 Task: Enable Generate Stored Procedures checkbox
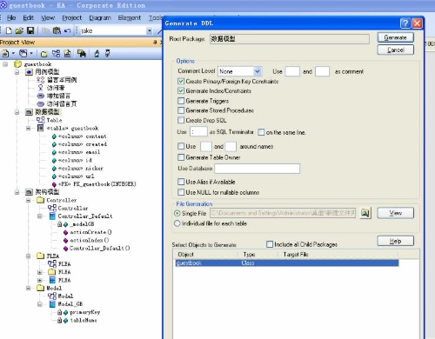click(181, 110)
